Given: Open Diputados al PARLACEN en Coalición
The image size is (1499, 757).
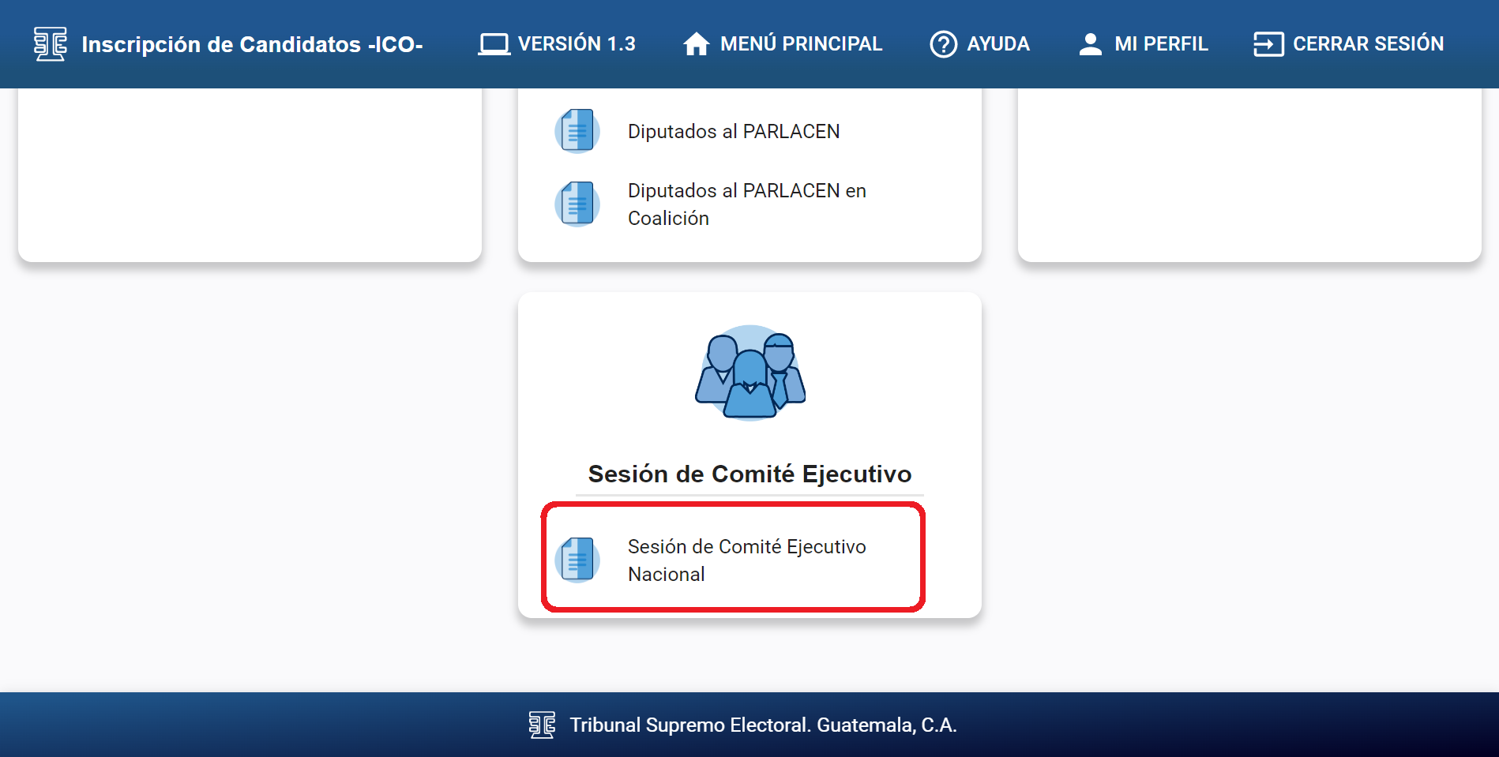Looking at the screenshot, I should (x=746, y=204).
